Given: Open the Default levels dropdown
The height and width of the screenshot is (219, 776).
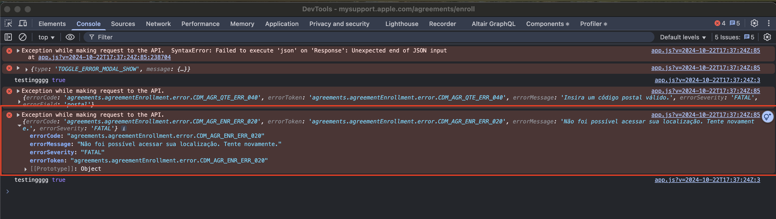Looking at the screenshot, I should 683,37.
